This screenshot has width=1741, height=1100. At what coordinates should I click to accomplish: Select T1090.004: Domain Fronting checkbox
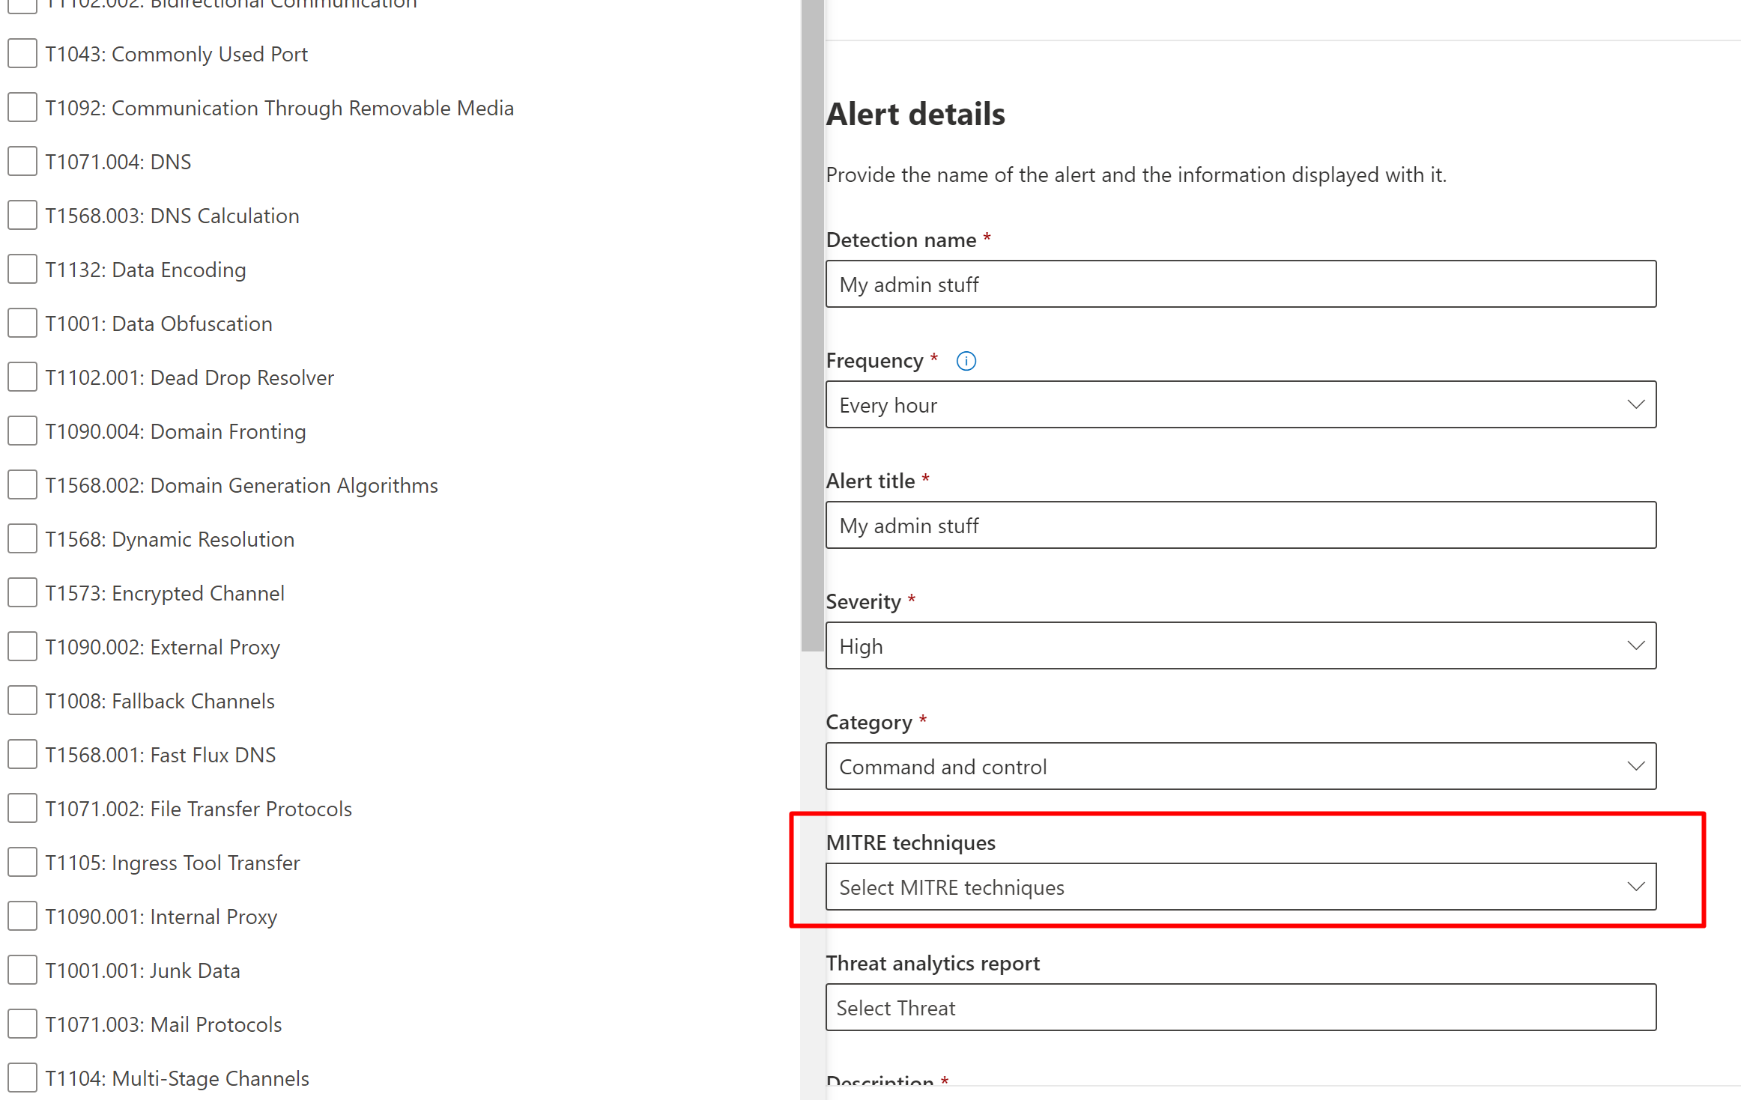click(22, 431)
